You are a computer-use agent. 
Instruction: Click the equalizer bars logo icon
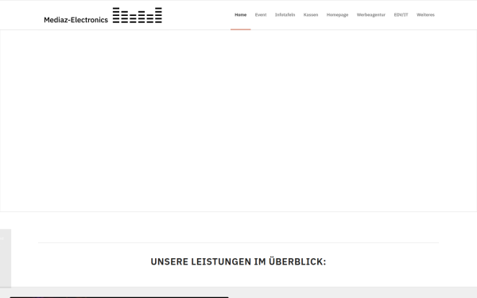138,15
